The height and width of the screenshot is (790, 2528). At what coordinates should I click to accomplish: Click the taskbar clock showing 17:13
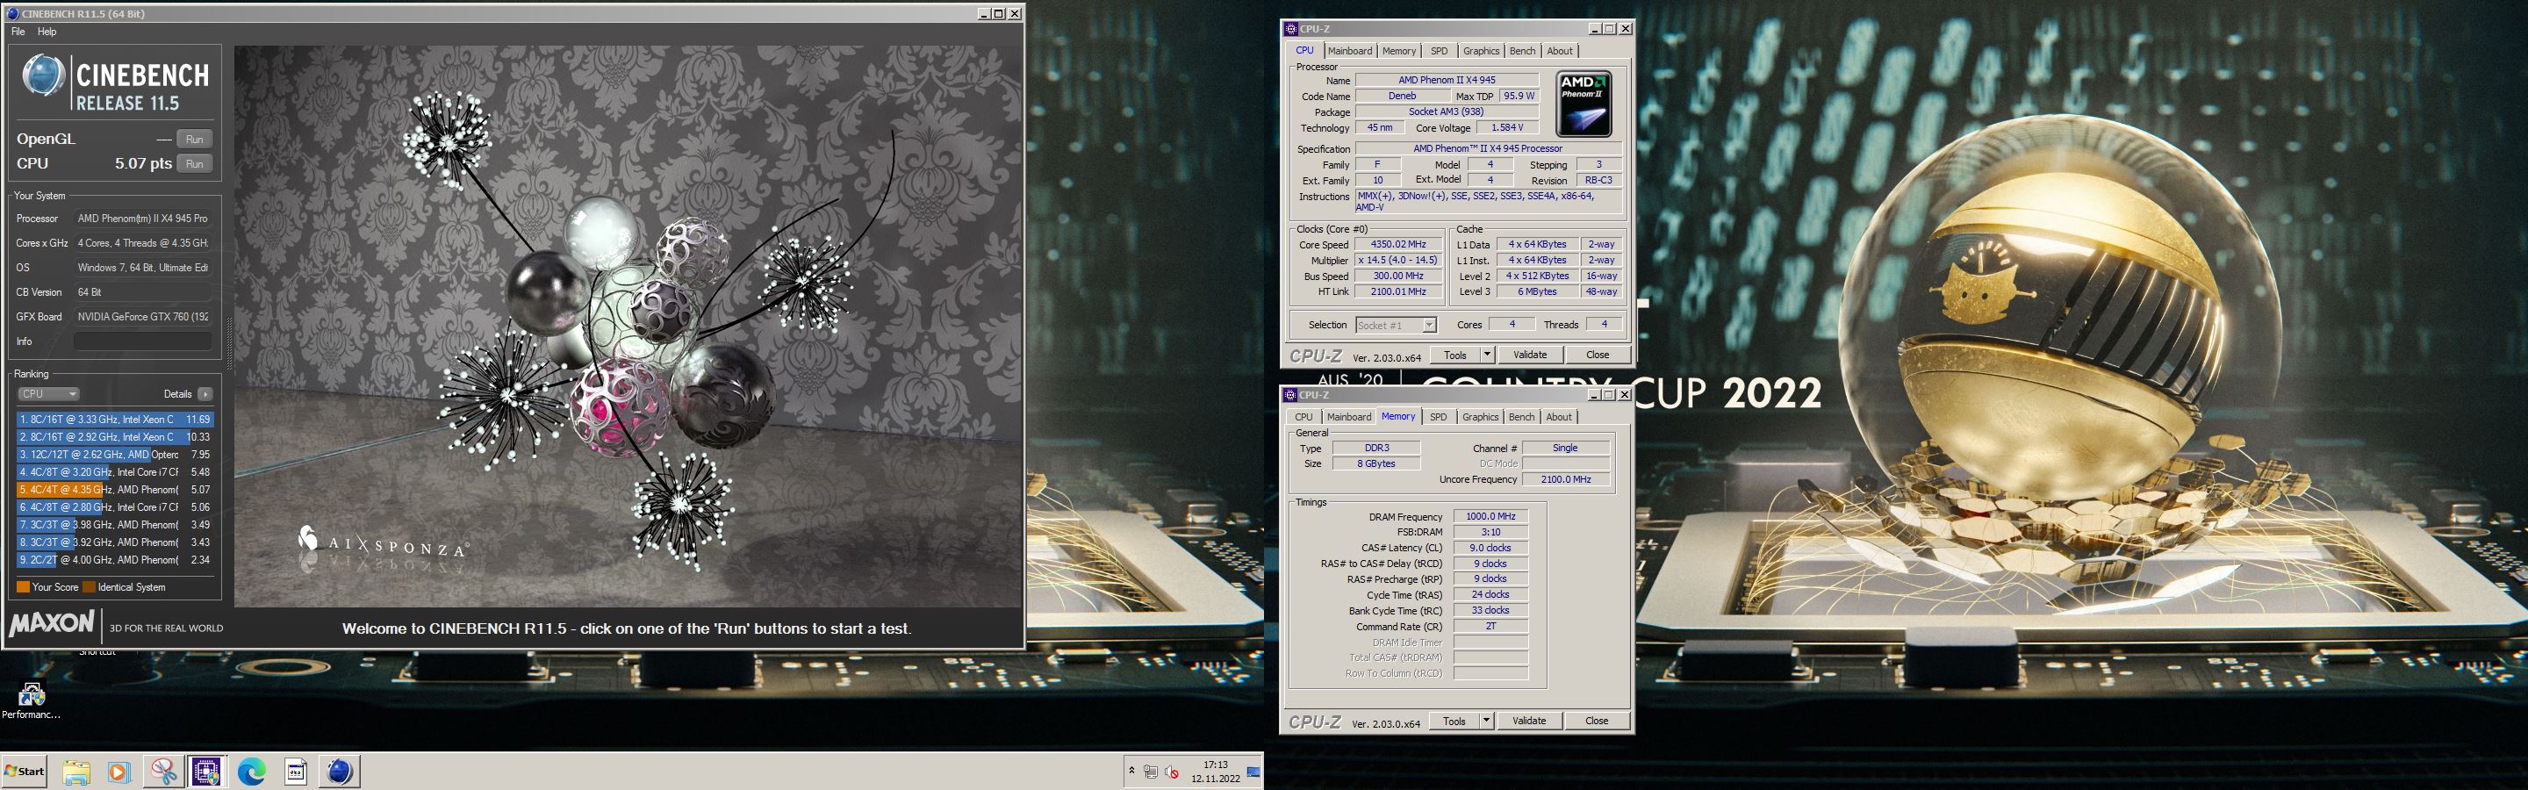click(1216, 772)
